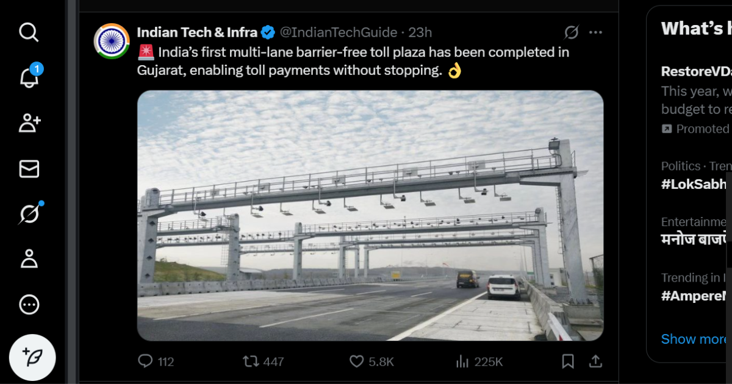Repost the Indian Tech & Infra post

pos(251,361)
